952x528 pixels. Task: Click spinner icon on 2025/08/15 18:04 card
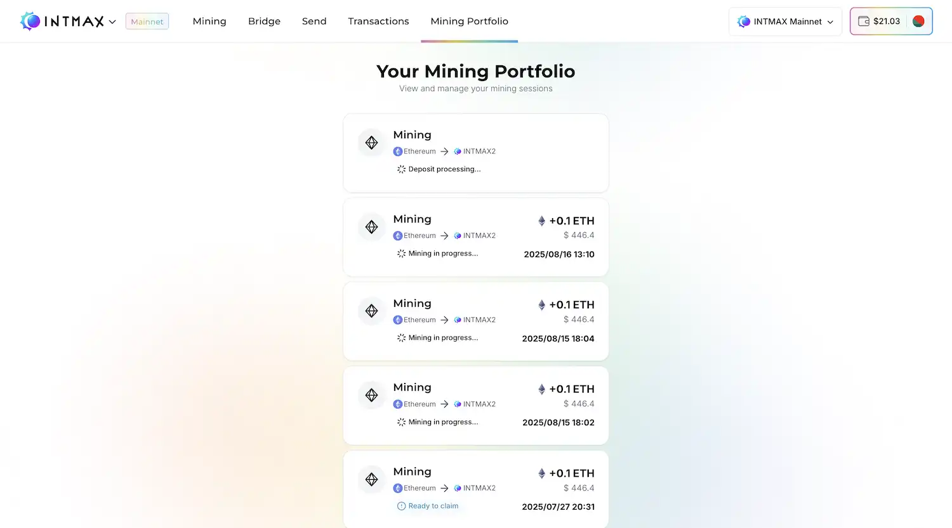[x=401, y=338]
